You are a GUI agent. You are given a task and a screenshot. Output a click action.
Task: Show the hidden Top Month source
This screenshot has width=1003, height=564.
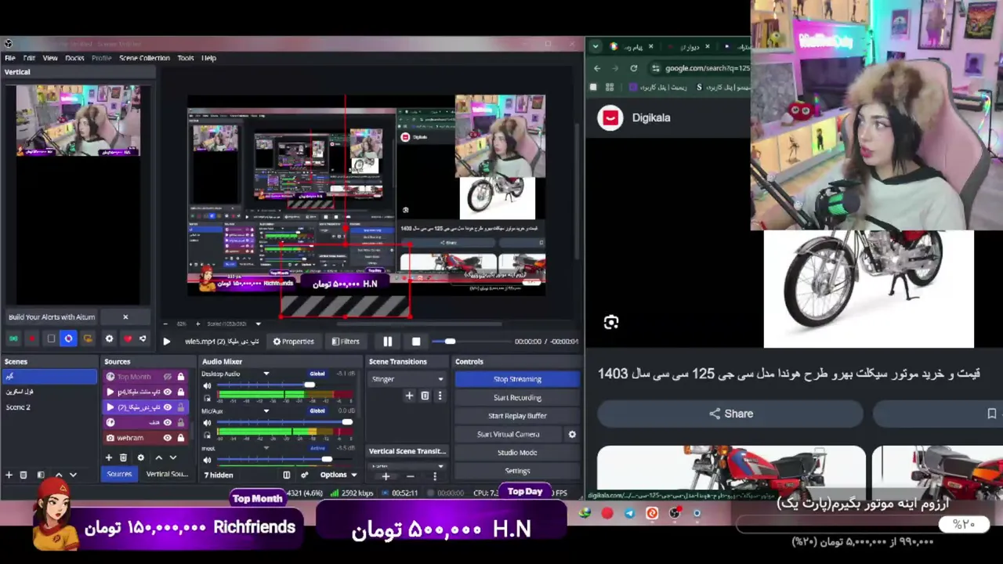[167, 377]
